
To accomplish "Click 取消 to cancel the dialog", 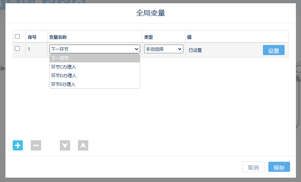I will [x=253, y=167].
